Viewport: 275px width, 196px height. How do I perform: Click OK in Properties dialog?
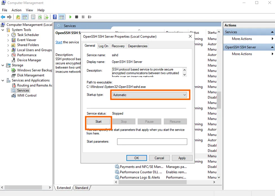137,158
